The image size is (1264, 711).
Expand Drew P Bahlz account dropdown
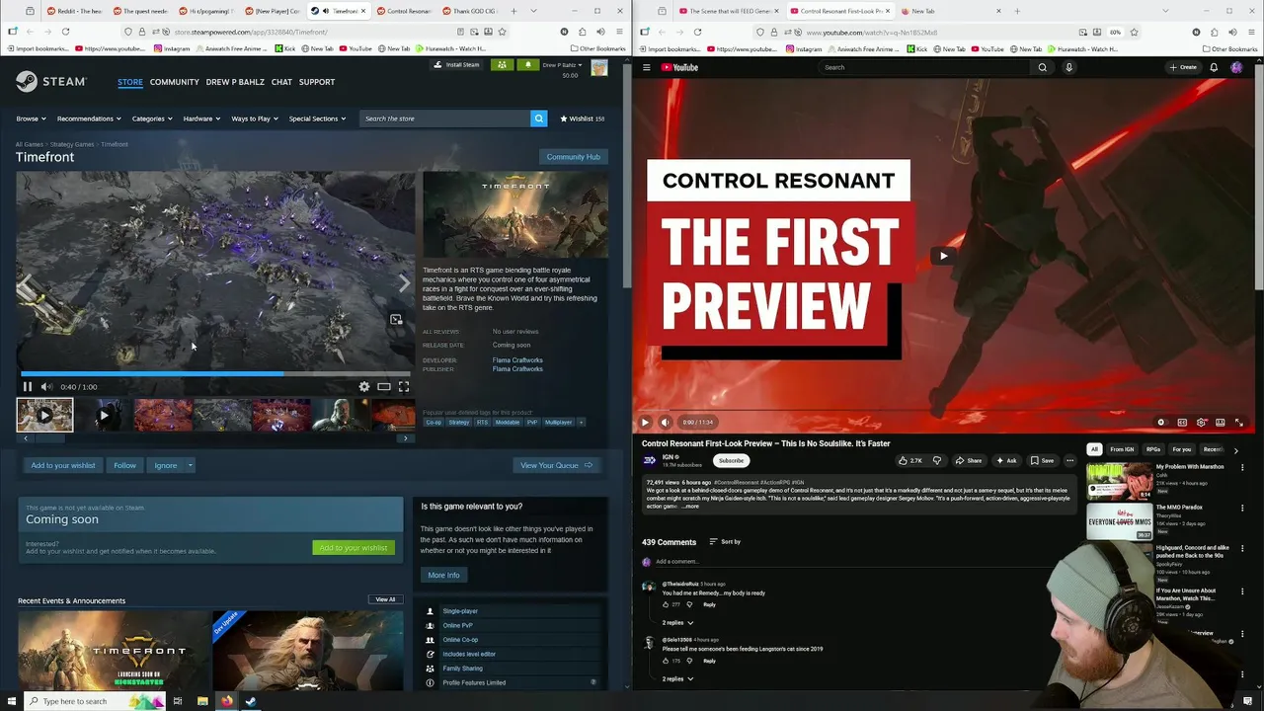[563, 65]
